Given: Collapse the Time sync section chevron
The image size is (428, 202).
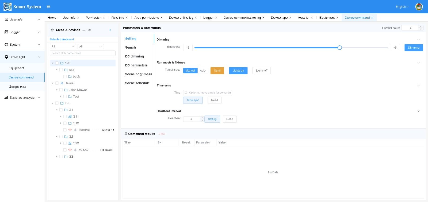Looking at the screenshot, I should pyautogui.click(x=419, y=86).
